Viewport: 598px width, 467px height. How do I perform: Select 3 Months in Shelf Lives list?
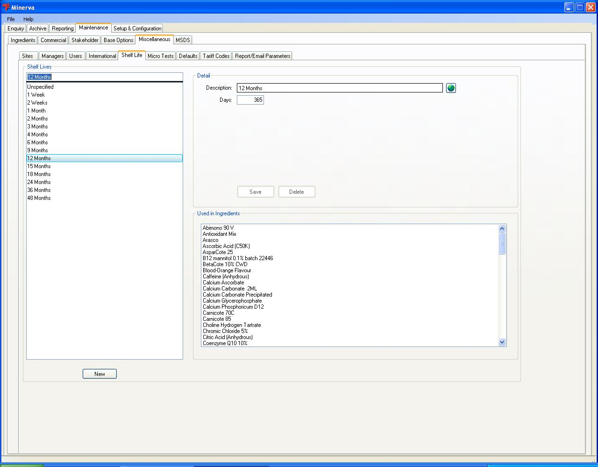(105, 127)
